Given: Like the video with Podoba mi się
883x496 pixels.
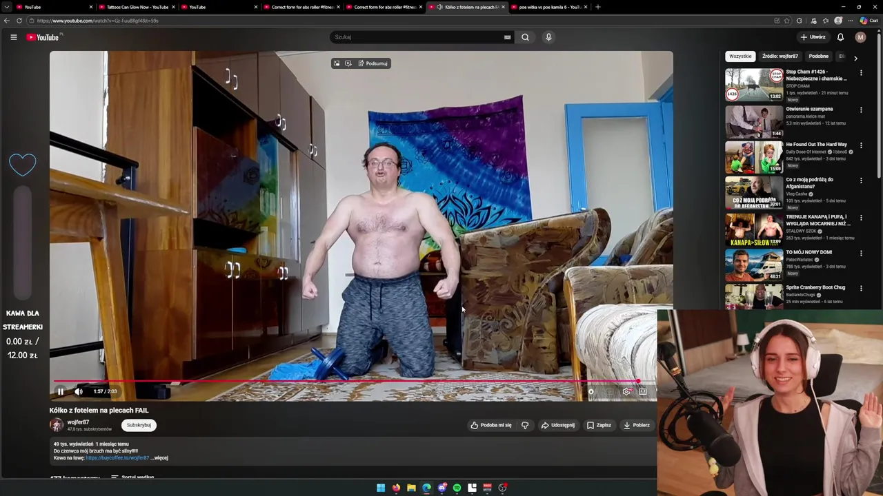Looking at the screenshot, I should [x=491, y=425].
